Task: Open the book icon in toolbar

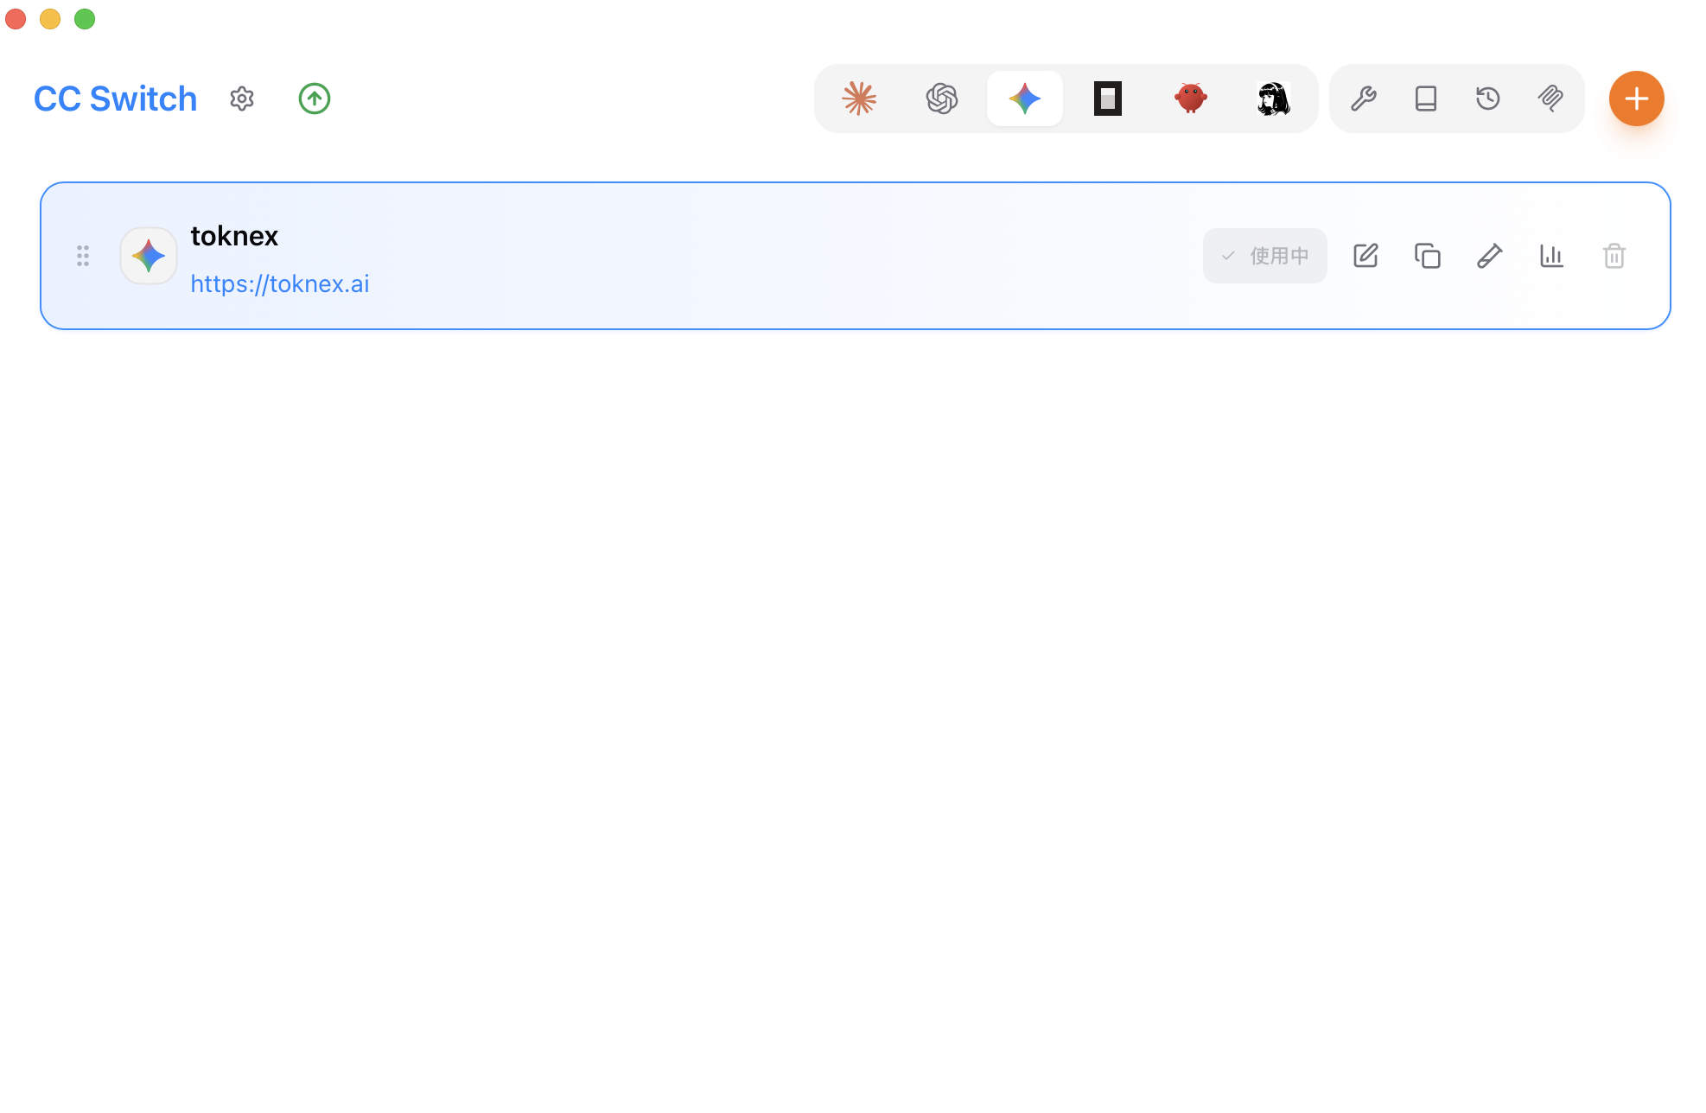Action: coord(1426,99)
